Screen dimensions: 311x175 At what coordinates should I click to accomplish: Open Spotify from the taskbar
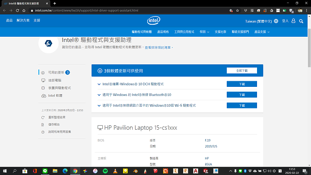(105, 171)
